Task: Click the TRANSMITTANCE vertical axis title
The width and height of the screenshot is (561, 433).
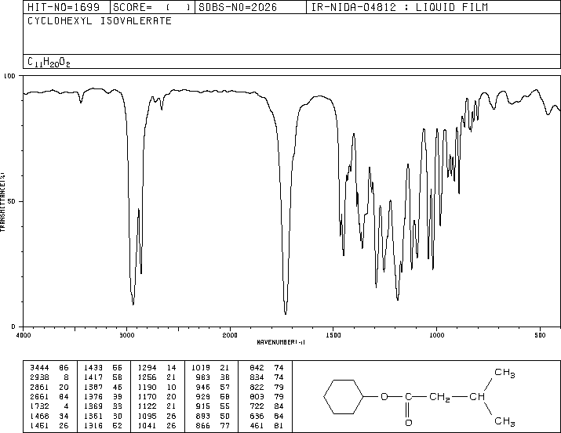Action: pos(2,201)
